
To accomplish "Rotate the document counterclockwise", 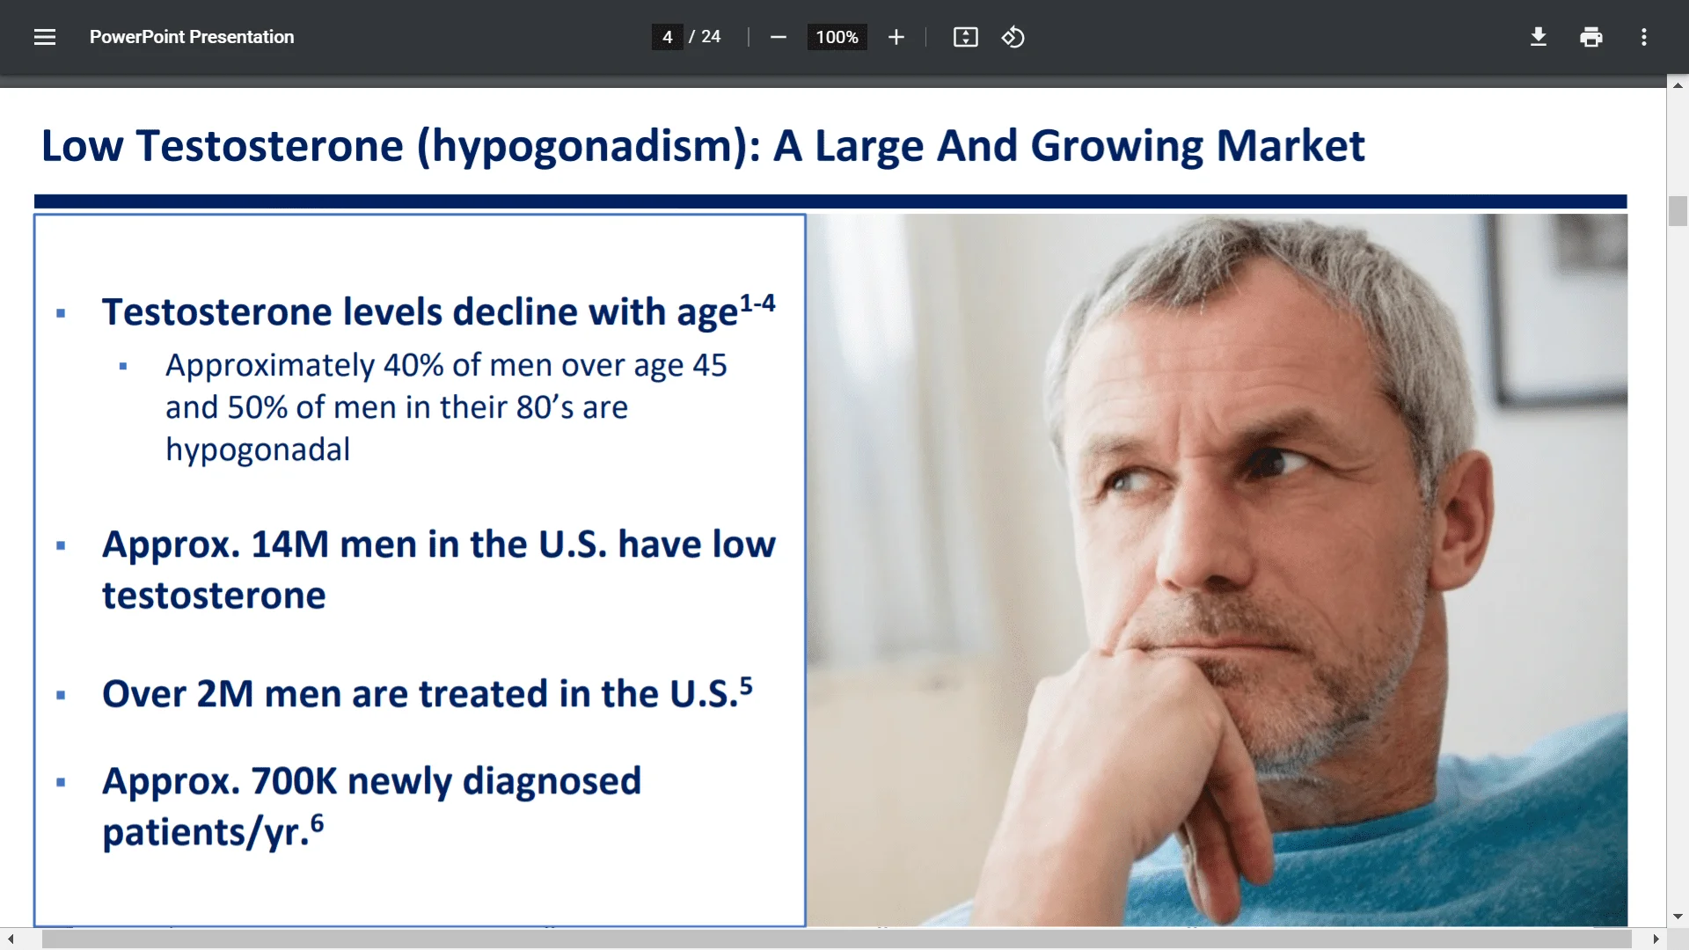I will (x=1013, y=37).
